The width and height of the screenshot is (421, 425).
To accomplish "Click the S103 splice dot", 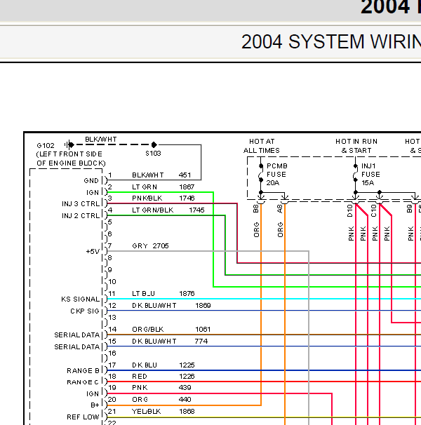I will pyautogui.click(x=154, y=144).
